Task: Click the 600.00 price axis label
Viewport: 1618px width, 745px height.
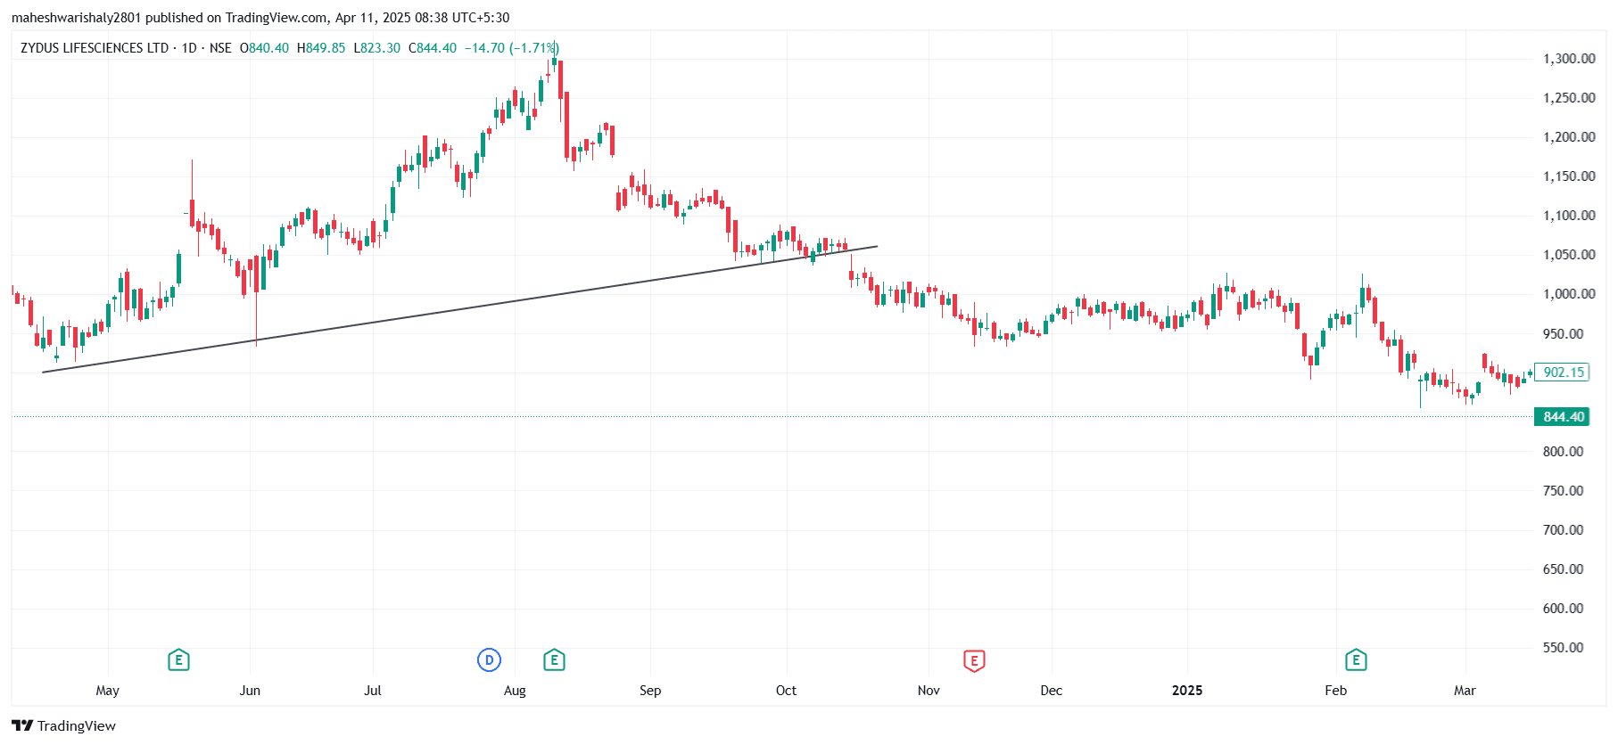Action: [x=1564, y=609]
